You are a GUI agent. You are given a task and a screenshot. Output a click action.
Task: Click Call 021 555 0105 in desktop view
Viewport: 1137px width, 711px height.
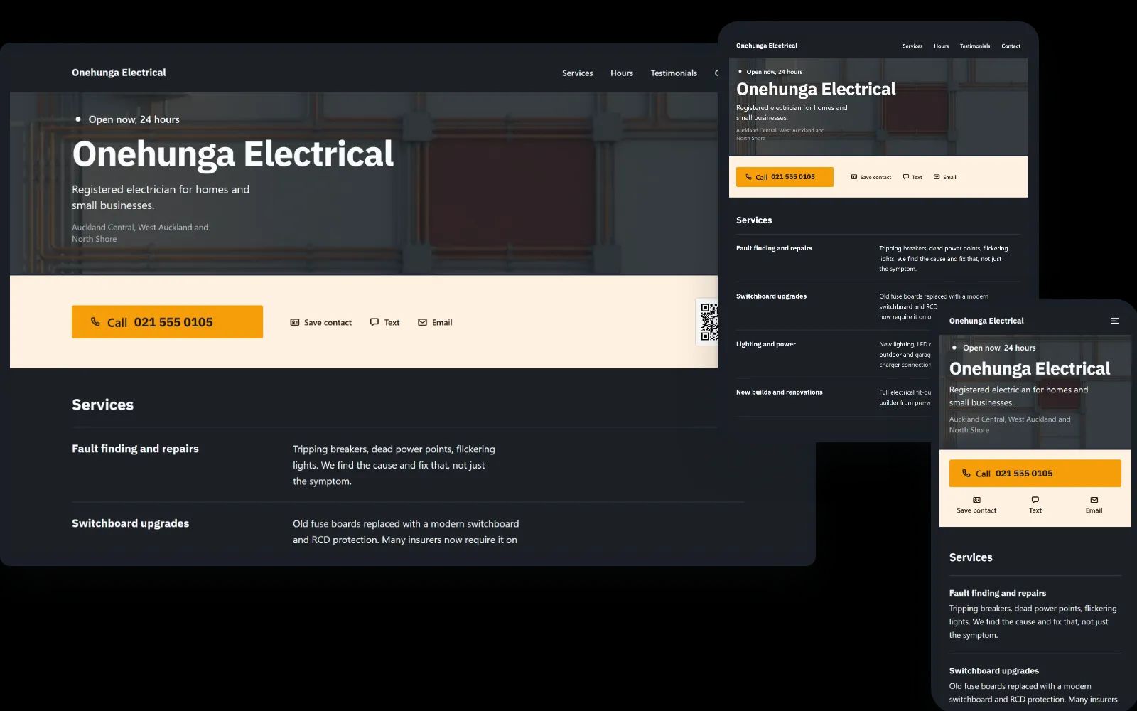(167, 322)
